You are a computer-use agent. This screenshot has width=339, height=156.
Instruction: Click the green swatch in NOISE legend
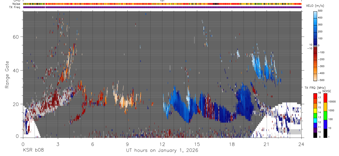pyautogui.click(x=325, y=115)
